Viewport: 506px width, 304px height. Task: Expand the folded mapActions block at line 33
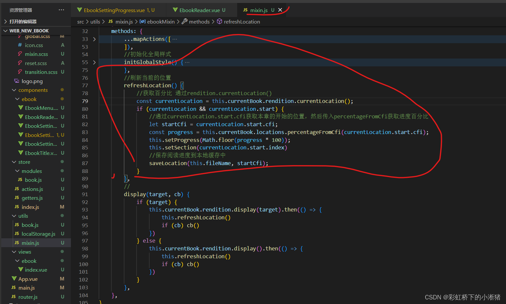tap(94, 39)
